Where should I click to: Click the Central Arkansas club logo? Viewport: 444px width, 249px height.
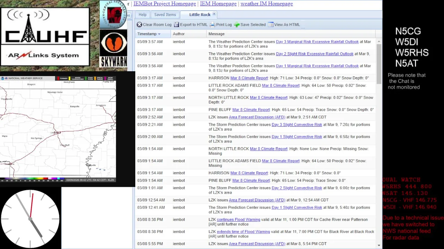click(113, 15)
